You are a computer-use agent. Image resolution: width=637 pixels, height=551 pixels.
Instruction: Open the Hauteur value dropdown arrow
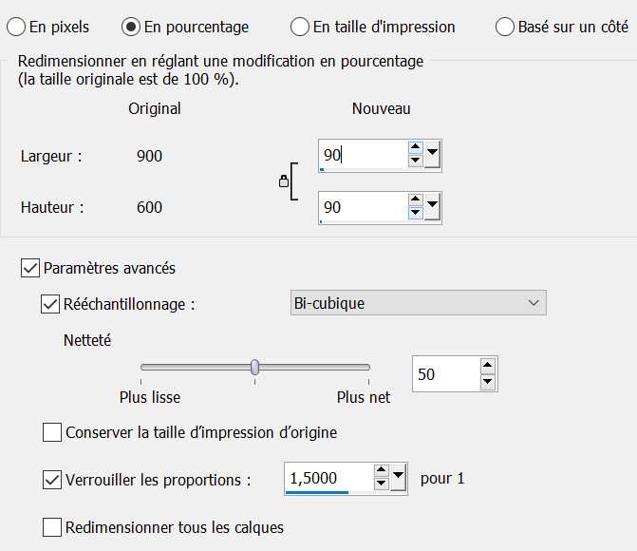tap(432, 205)
